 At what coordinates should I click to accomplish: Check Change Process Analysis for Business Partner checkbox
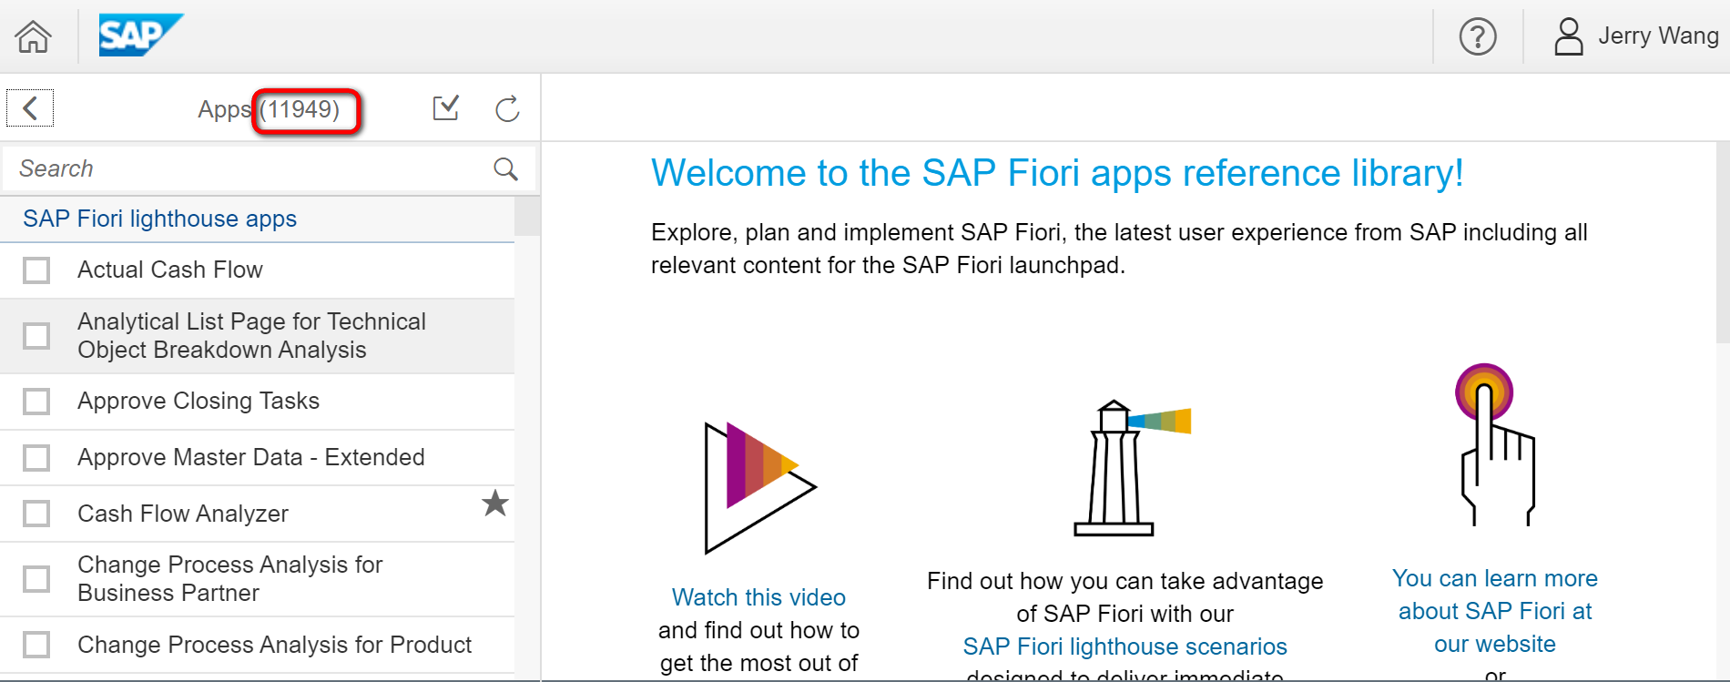point(36,579)
